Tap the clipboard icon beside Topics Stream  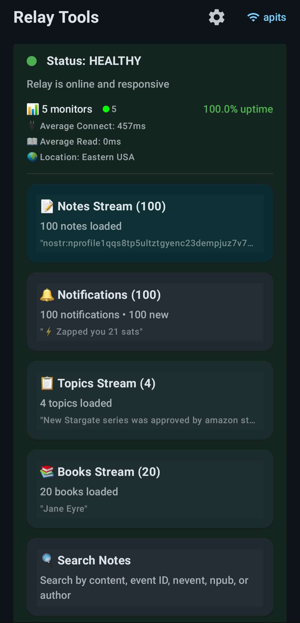(47, 383)
